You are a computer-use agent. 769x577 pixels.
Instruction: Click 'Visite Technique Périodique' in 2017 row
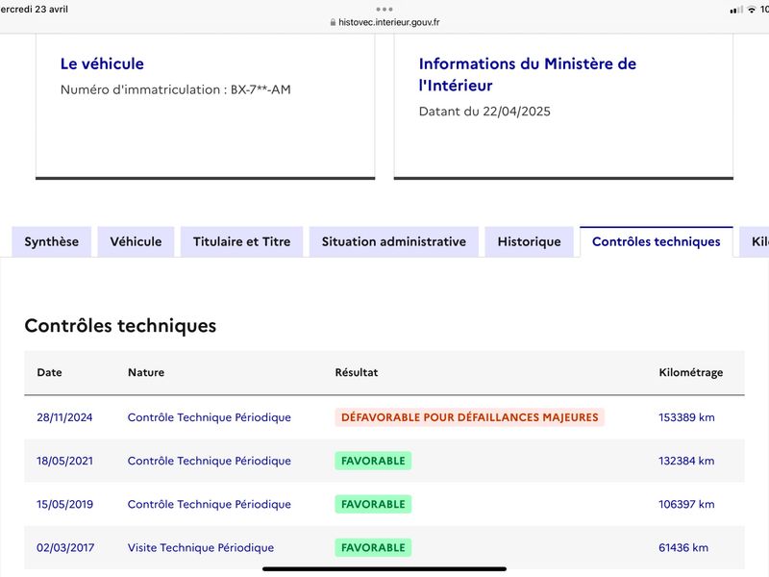click(201, 547)
